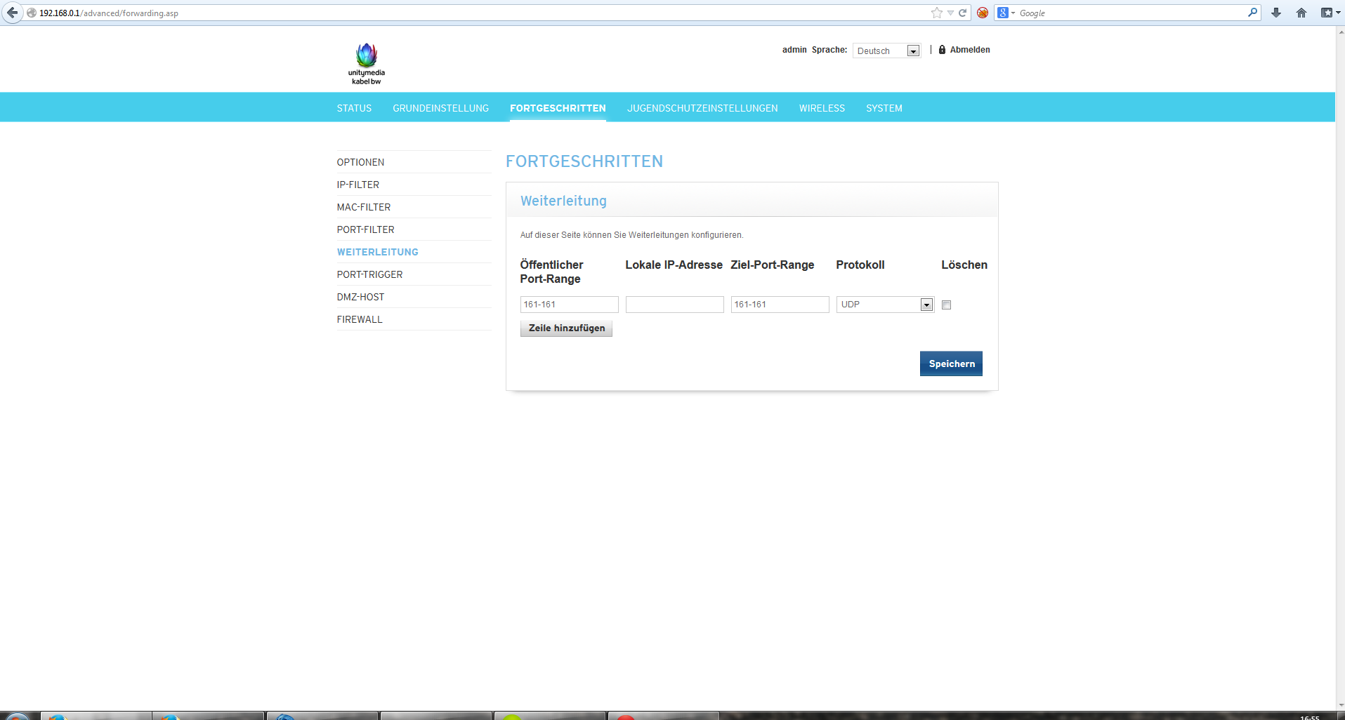Screen dimensions: 1345x720
Task: Open the PORT-TRIGGER sidebar page
Action: click(369, 274)
